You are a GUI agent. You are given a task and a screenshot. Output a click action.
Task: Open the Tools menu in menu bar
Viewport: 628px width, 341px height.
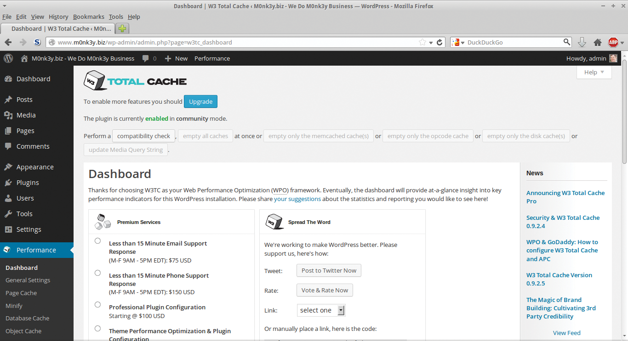pyautogui.click(x=116, y=17)
